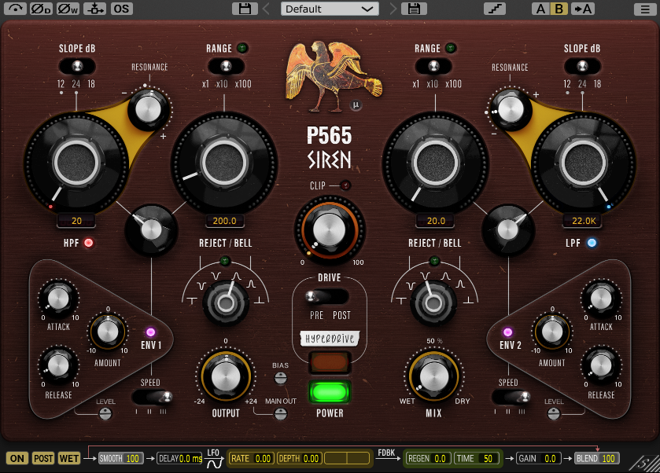This screenshot has width=660, height=473.
Task: Flip the LPF SLOPE dB switch
Action: (x=582, y=67)
